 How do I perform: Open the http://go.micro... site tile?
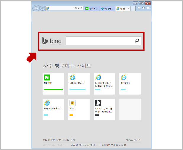pos(53,109)
